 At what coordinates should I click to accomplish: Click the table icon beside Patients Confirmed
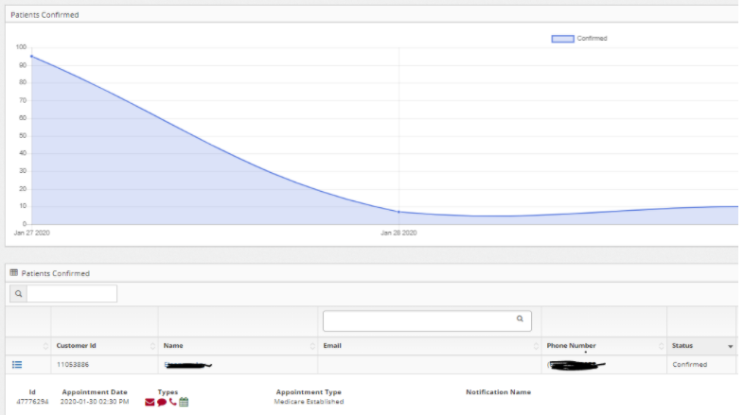pyautogui.click(x=14, y=273)
